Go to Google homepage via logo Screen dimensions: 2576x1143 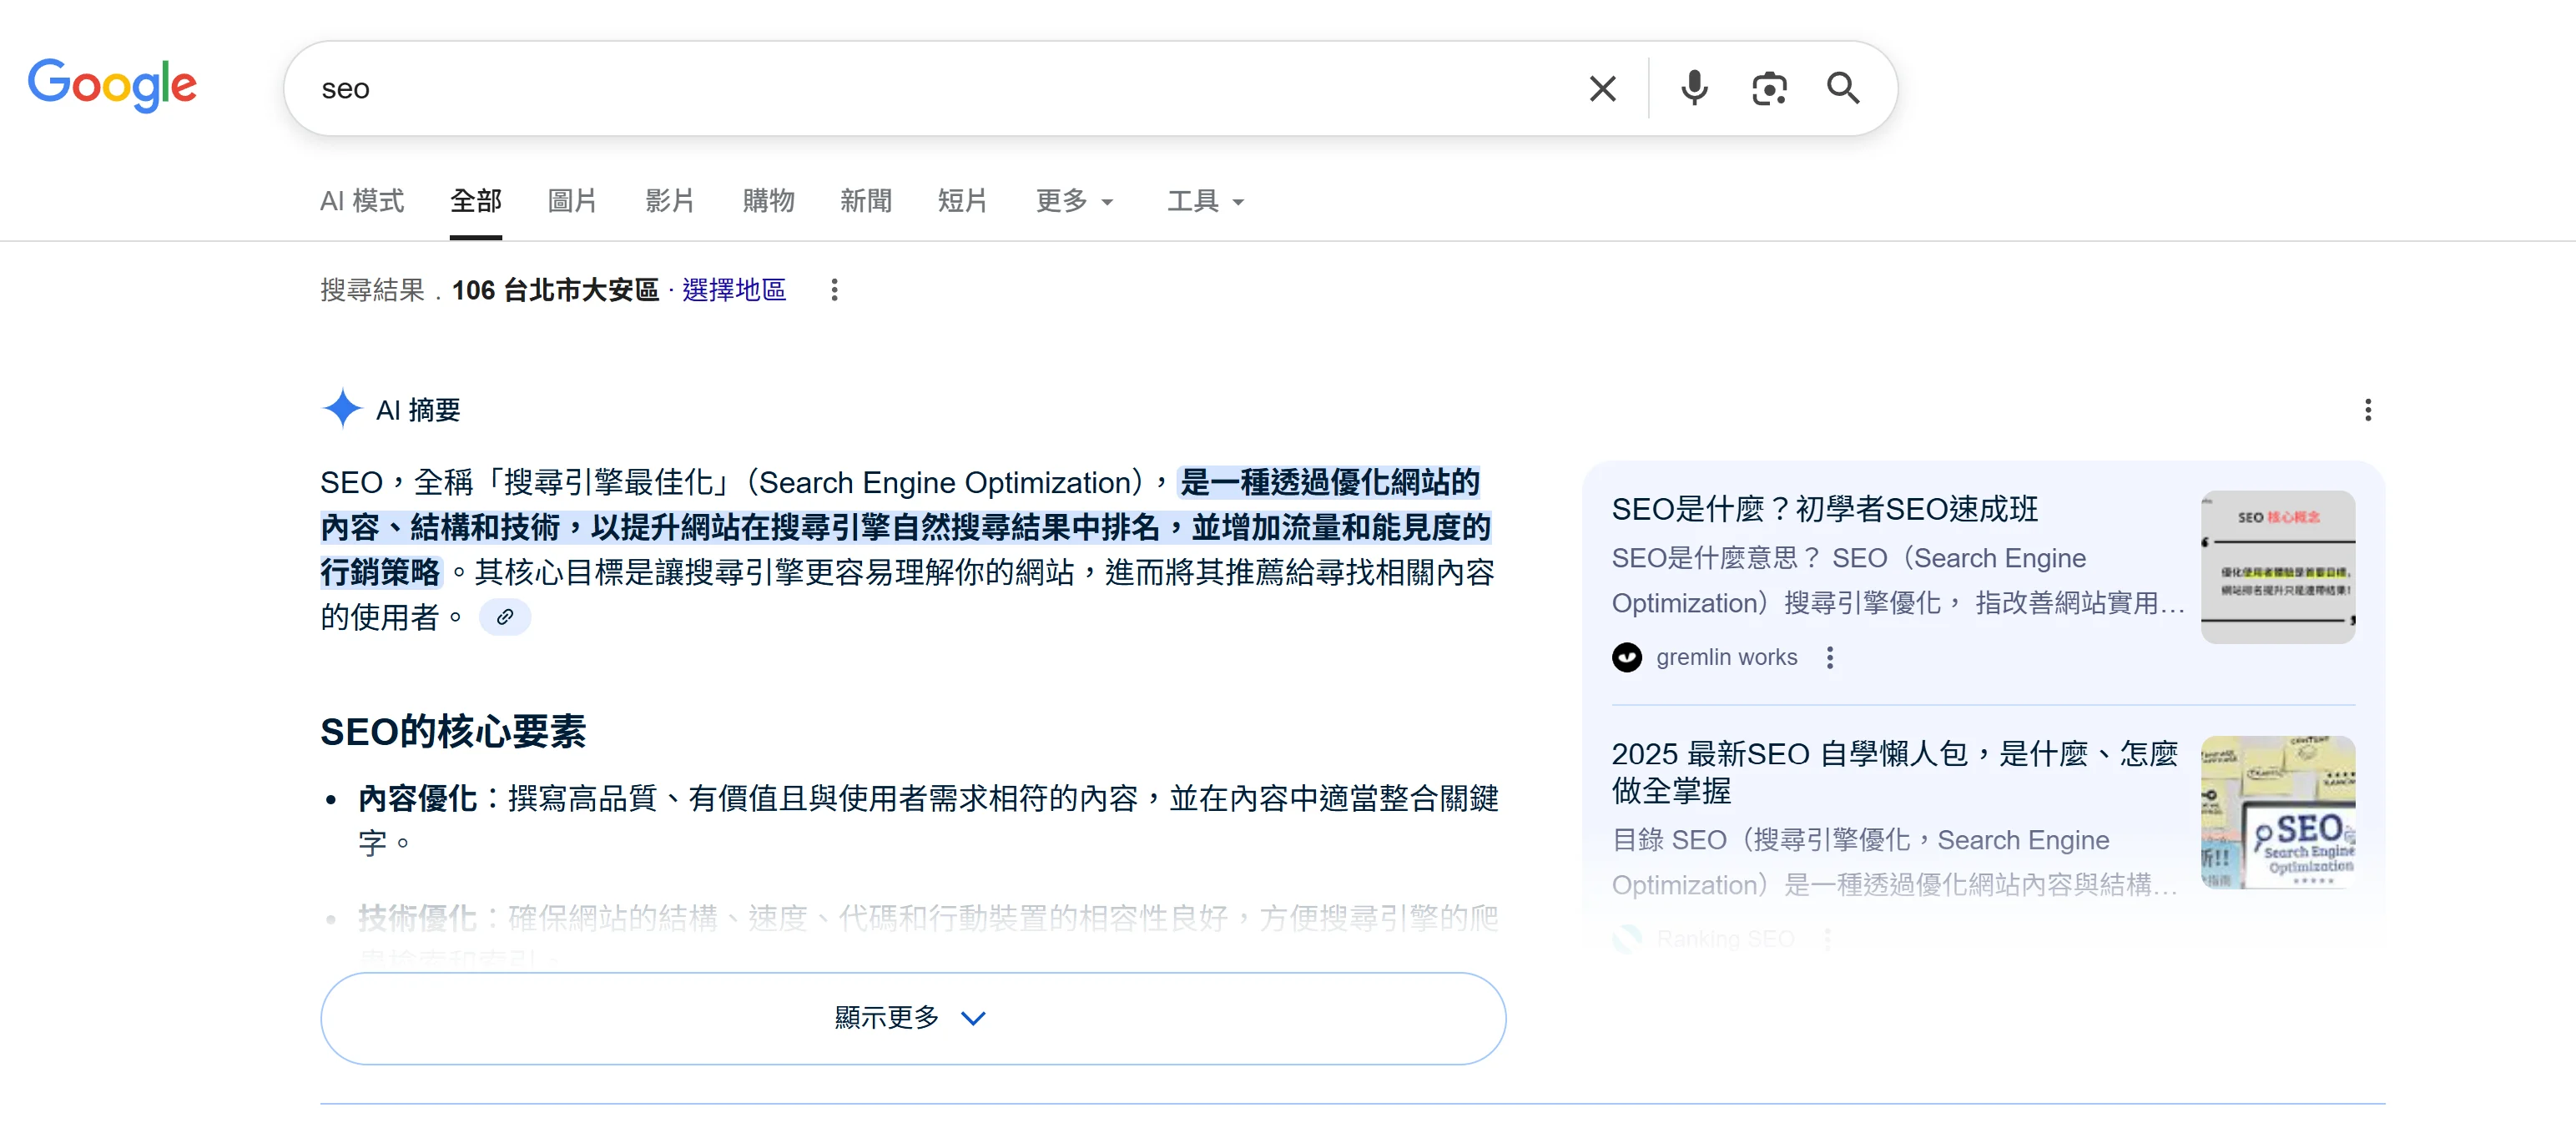(x=112, y=86)
